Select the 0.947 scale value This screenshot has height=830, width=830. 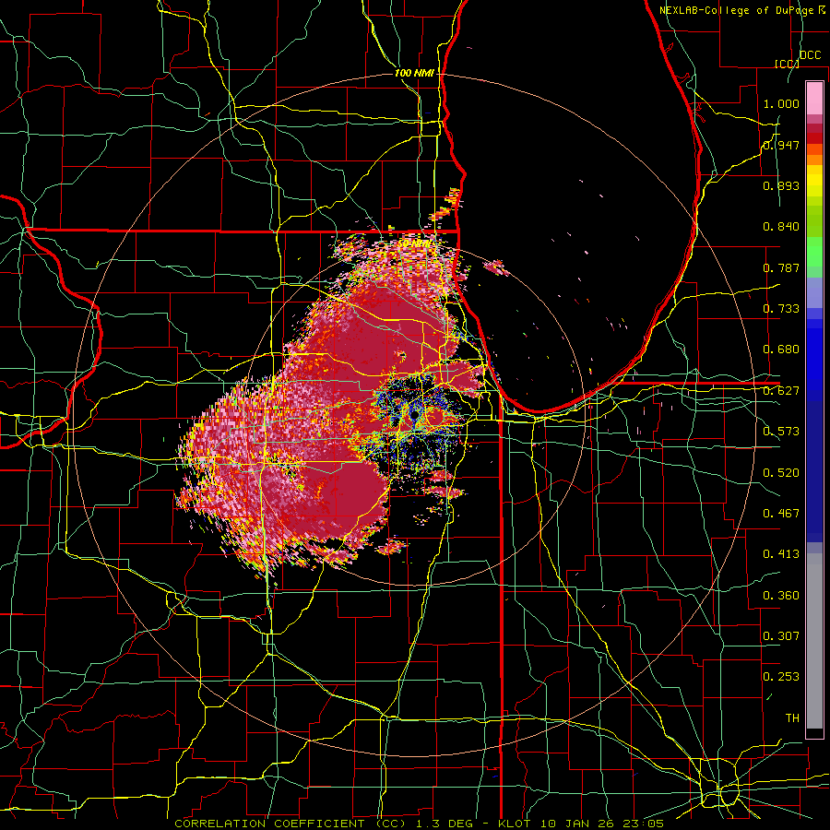(781, 145)
